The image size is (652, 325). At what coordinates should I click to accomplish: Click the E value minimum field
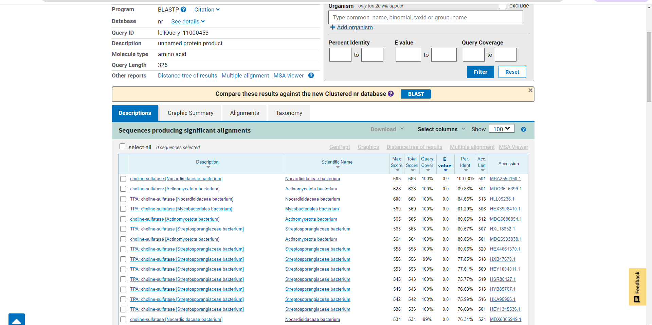click(x=408, y=55)
